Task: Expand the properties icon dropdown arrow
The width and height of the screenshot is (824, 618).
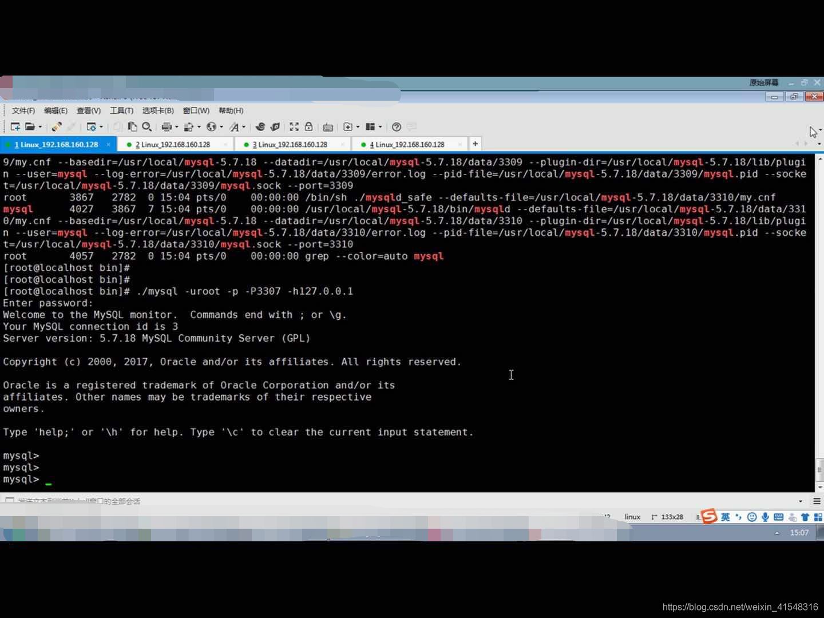Action: 101,127
